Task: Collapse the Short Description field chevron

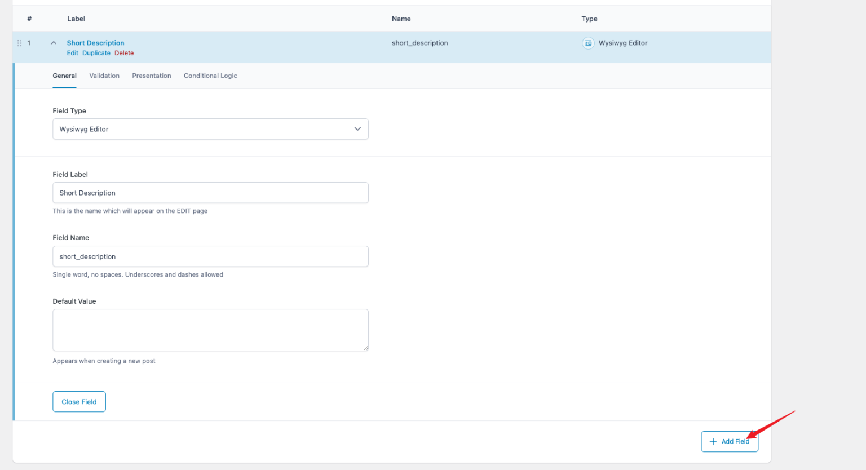Action: [x=54, y=43]
